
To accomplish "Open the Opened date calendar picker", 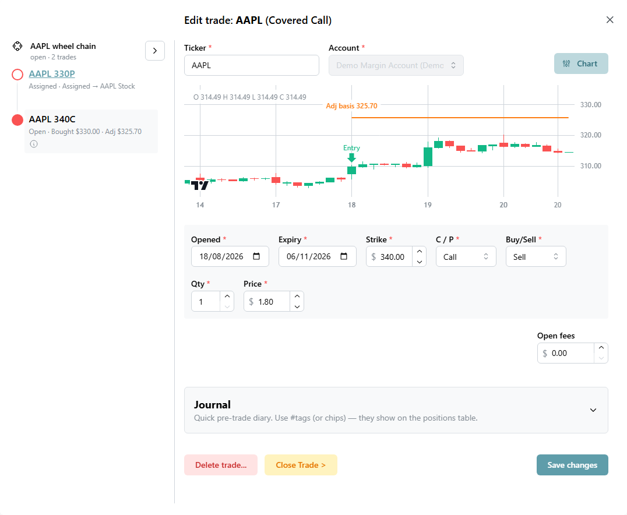I will click(x=256, y=256).
